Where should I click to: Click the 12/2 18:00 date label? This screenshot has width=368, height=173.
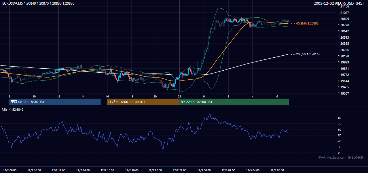[132, 170]
